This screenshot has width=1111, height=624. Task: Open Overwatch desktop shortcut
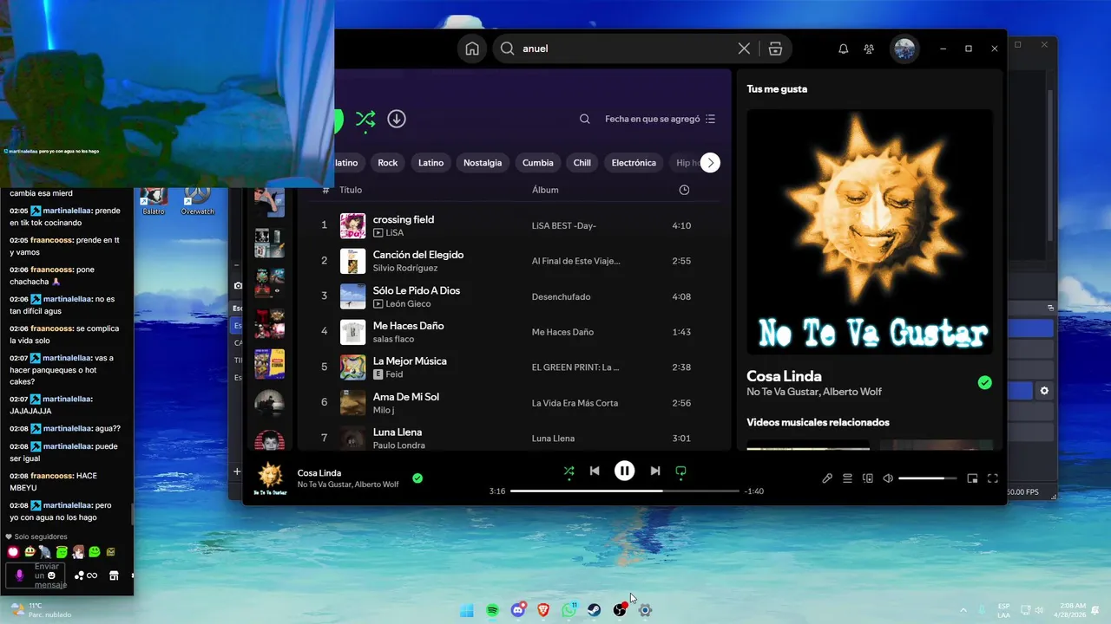pos(197,200)
